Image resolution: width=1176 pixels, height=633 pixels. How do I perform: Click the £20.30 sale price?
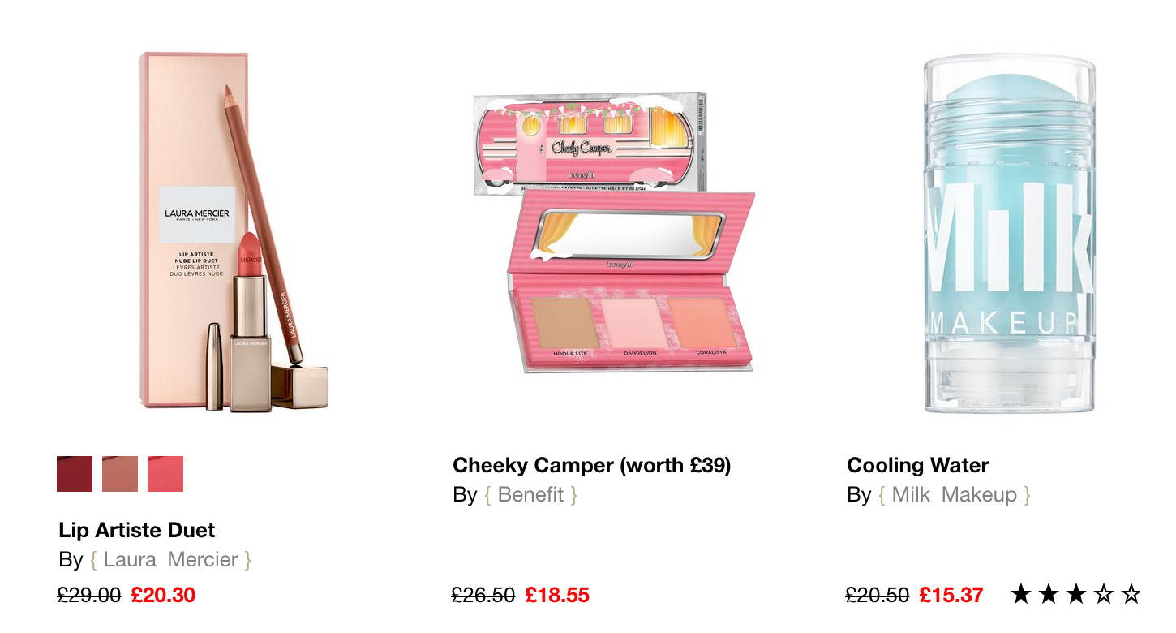point(163,595)
